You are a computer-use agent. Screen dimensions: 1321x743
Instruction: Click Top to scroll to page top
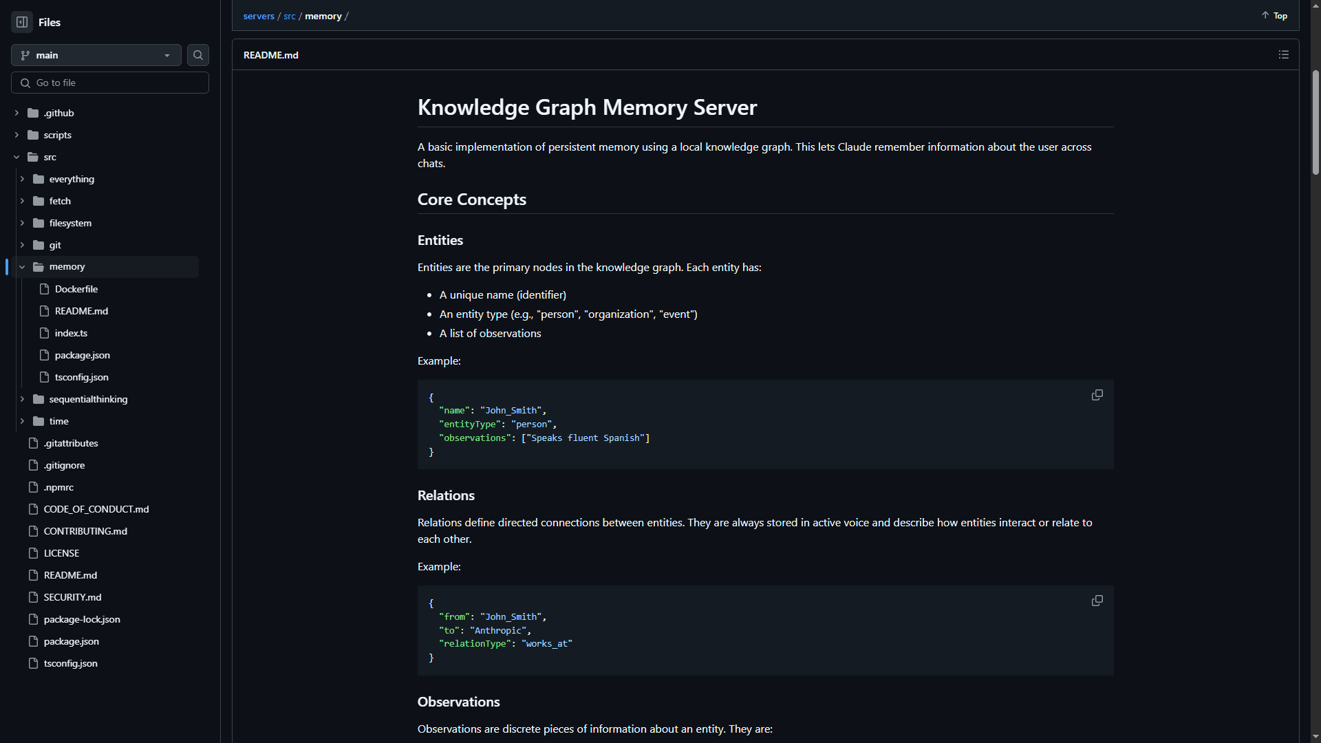1274,15
